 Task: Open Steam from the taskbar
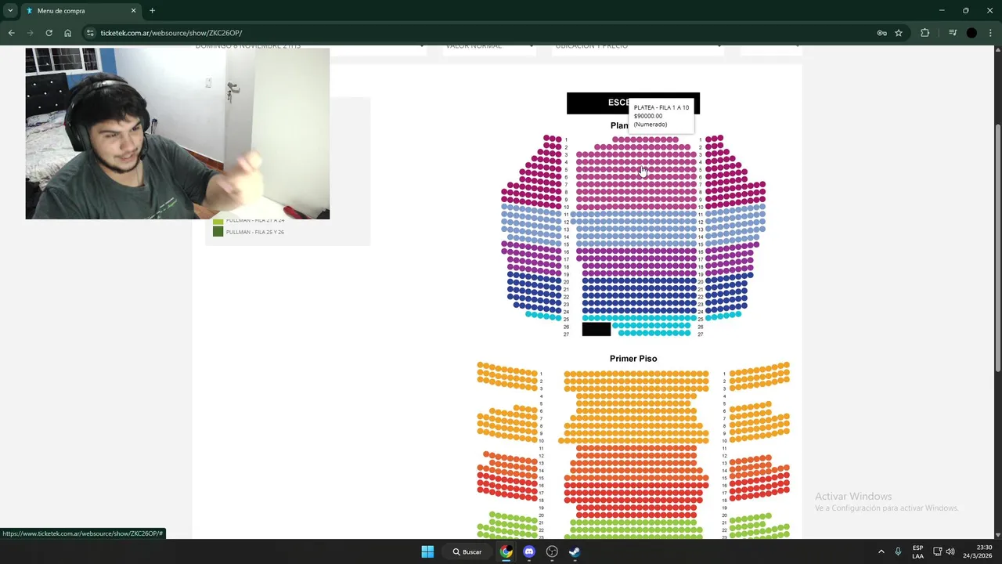[x=575, y=551]
